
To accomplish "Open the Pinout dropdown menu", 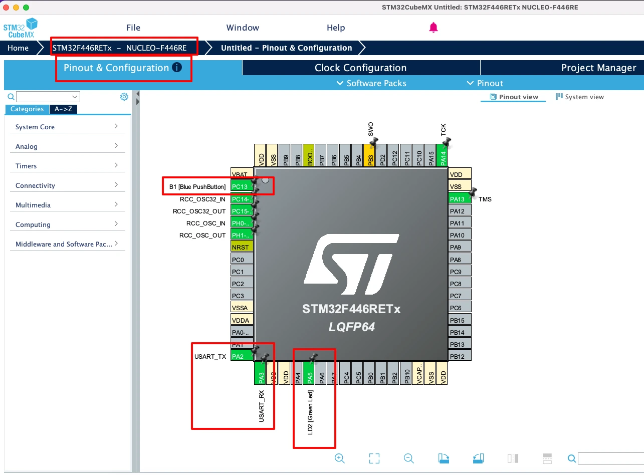I will click(485, 83).
